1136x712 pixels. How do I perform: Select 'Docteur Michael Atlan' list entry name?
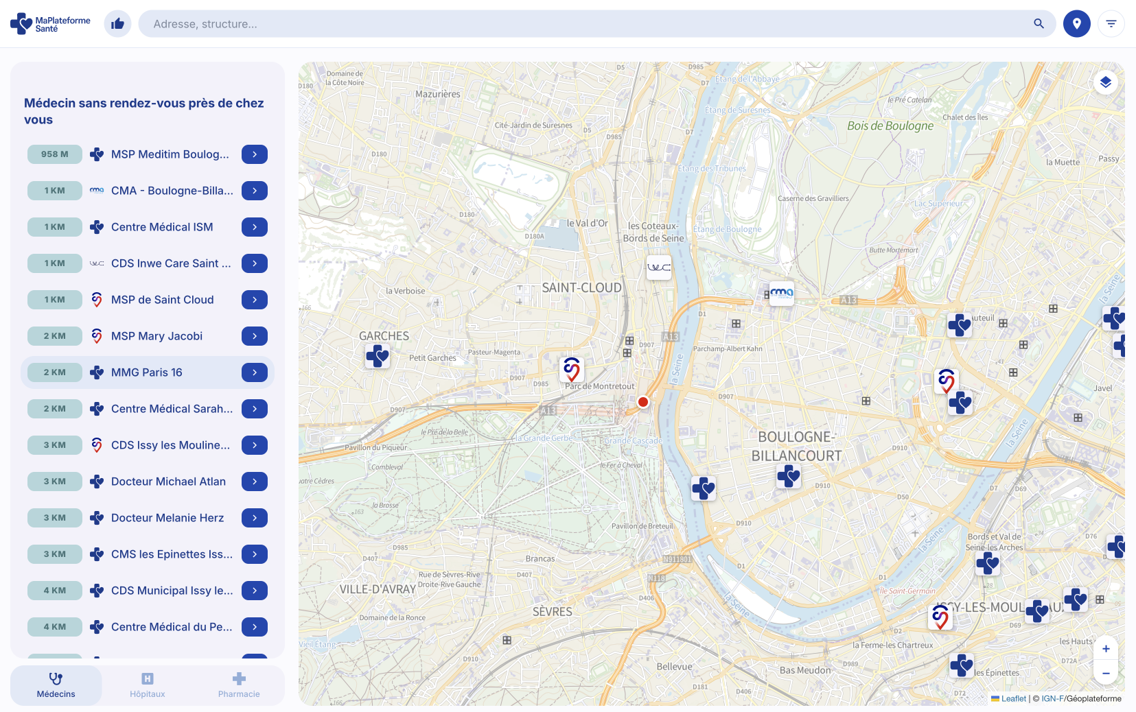pos(168,482)
